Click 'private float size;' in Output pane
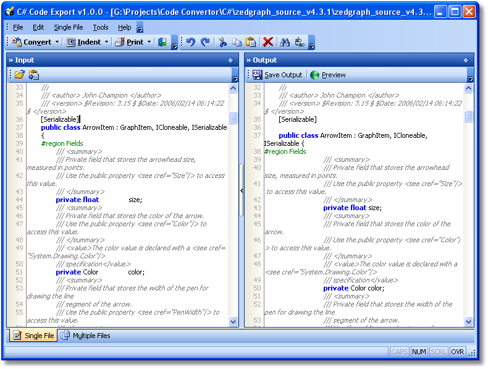The image size is (488, 369). (x=352, y=208)
